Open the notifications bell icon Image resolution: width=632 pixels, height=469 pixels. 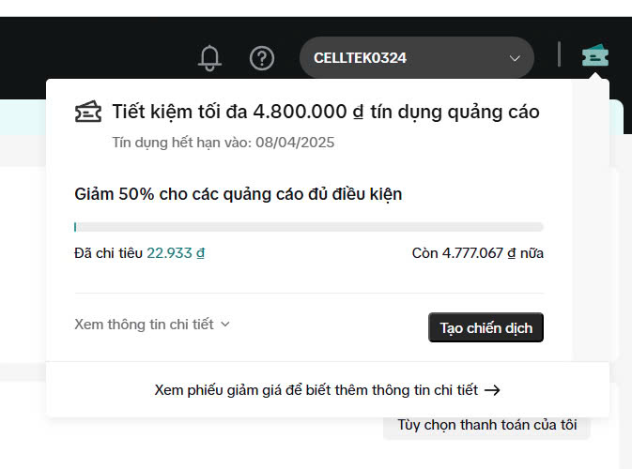click(209, 58)
